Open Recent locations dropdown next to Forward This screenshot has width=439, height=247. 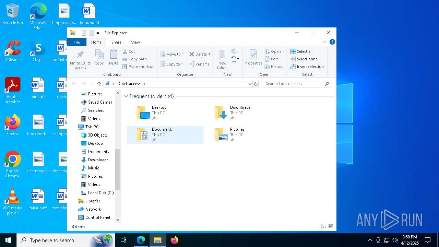coord(92,84)
